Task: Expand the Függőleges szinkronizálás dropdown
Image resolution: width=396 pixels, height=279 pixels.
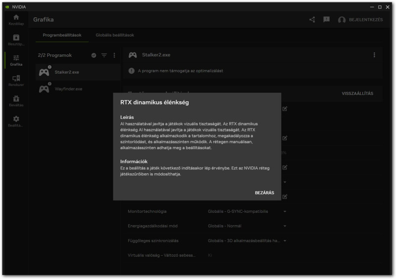Action: (285, 240)
